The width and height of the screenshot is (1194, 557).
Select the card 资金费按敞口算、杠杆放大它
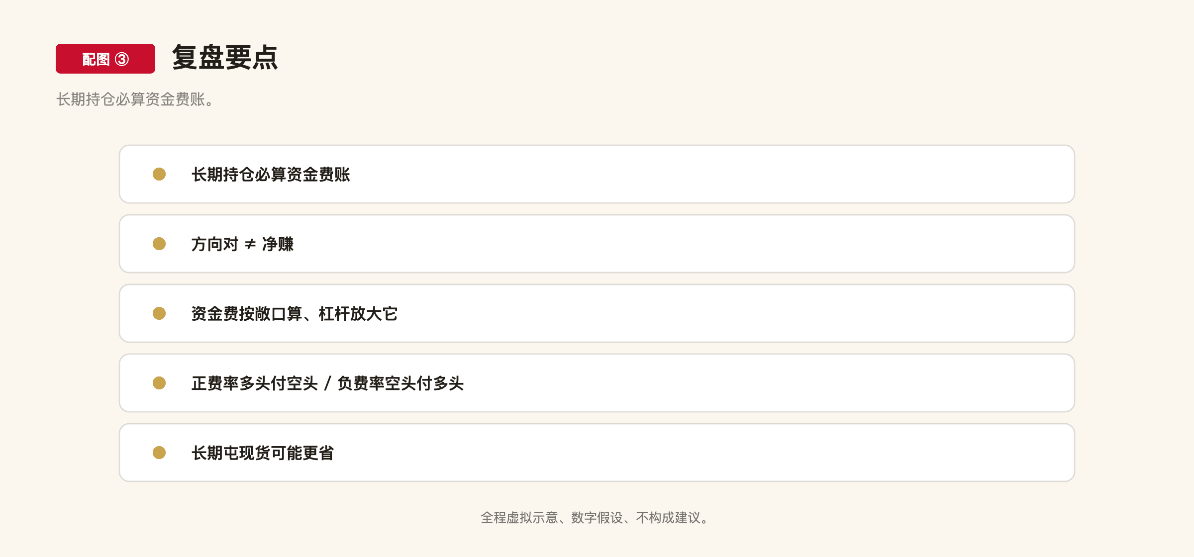[x=597, y=313]
